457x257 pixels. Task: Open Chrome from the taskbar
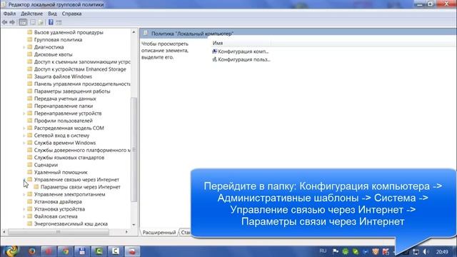point(65,251)
